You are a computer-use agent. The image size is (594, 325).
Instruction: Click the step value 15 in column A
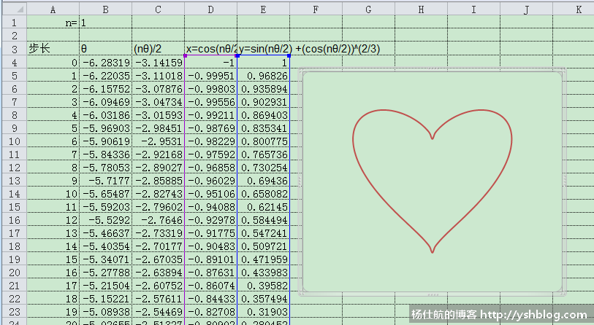click(x=53, y=259)
